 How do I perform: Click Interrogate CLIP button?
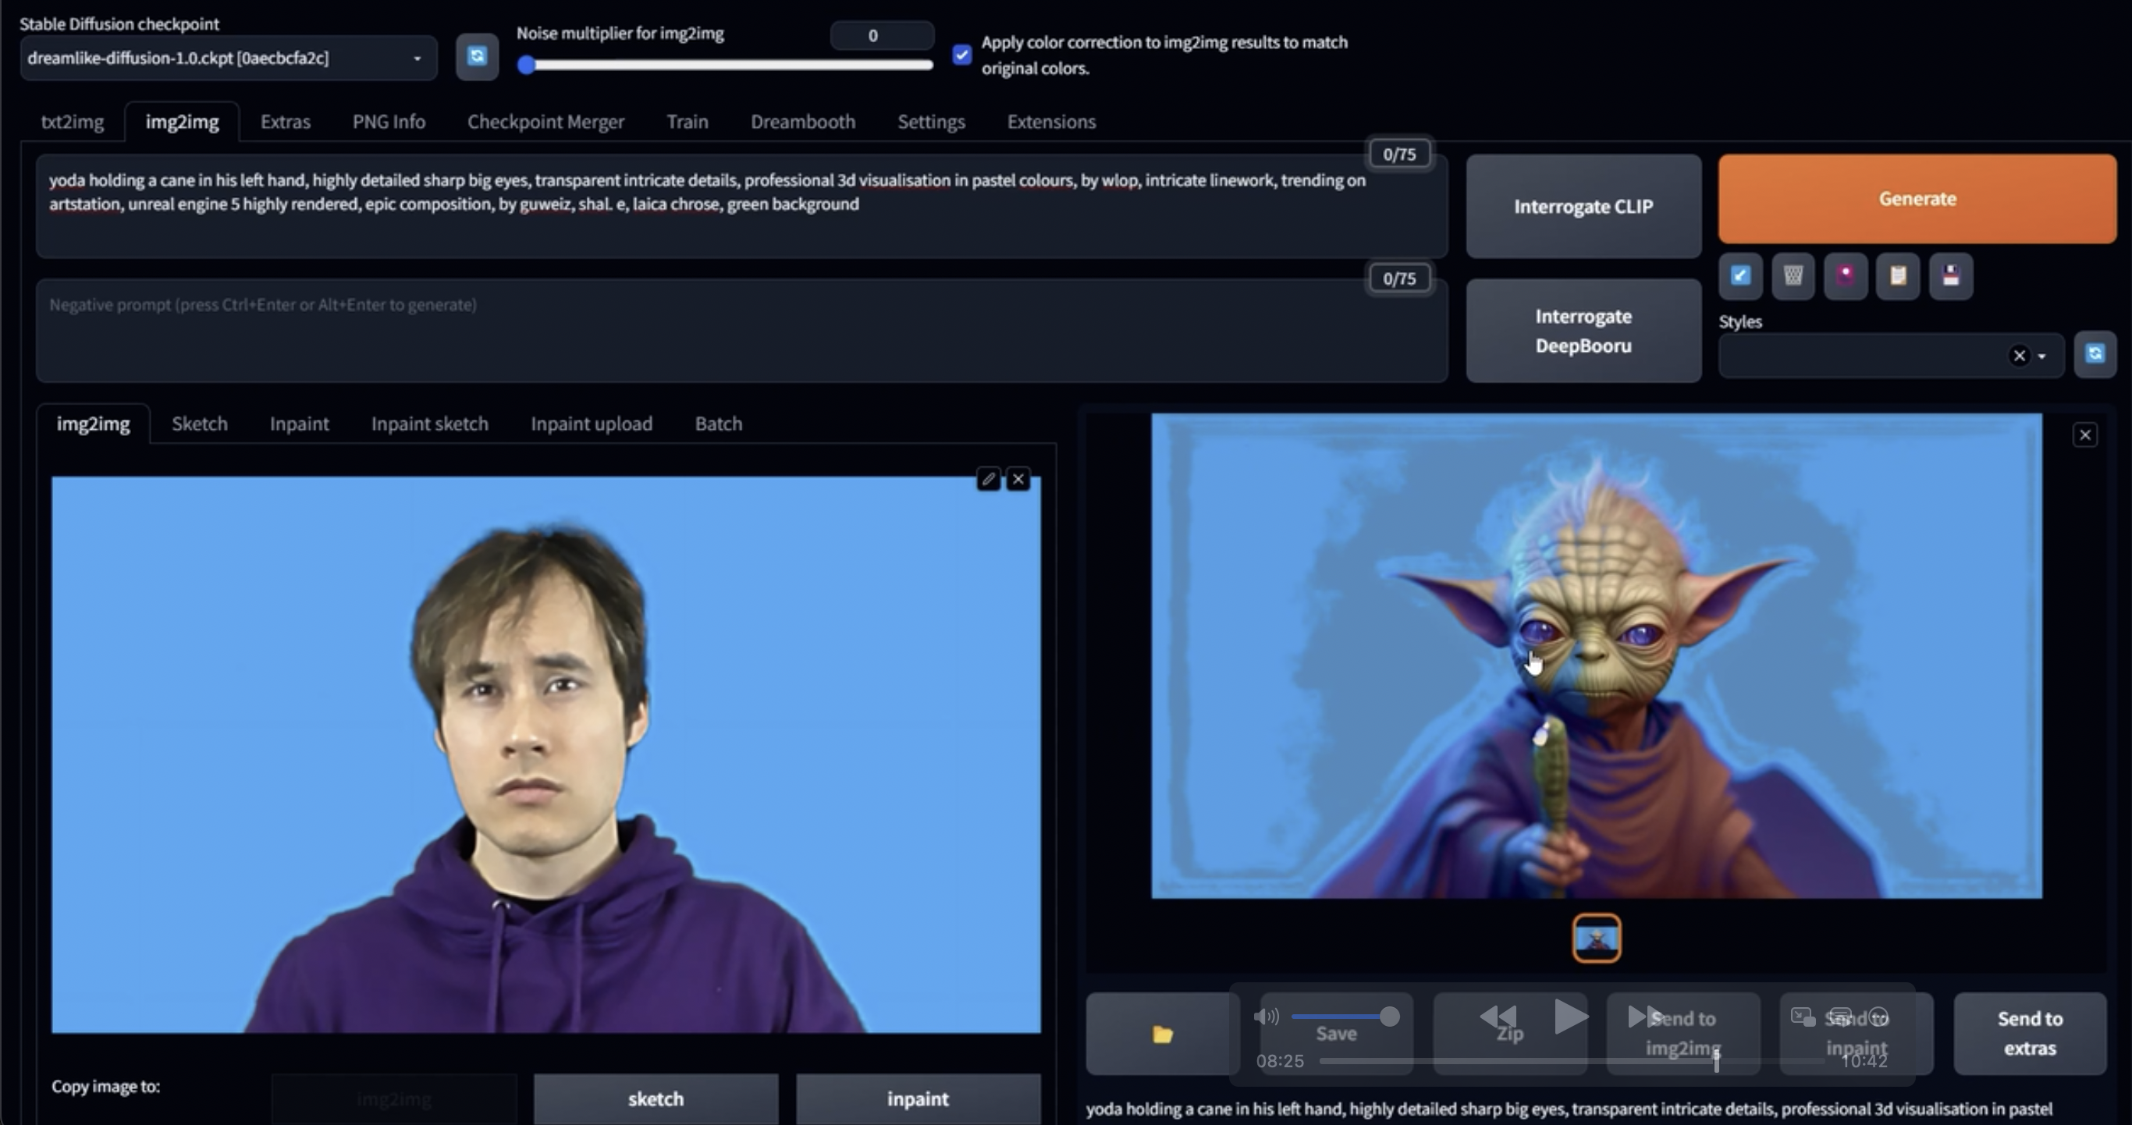click(1583, 206)
